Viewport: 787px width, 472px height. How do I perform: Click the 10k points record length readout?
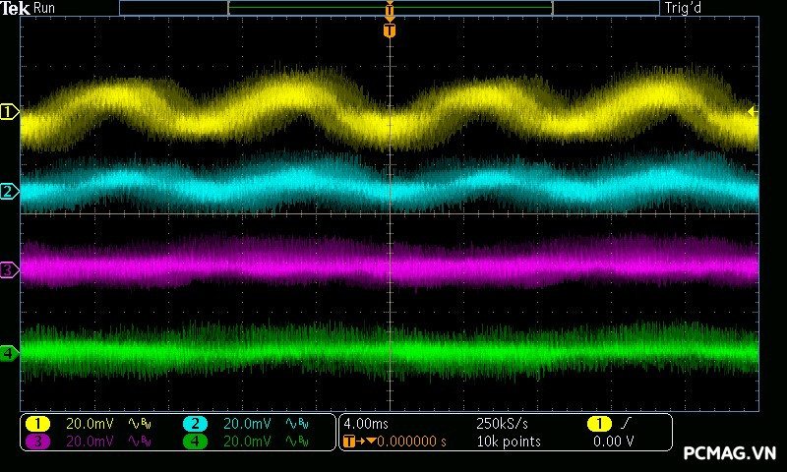pyautogui.click(x=508, y=442)
